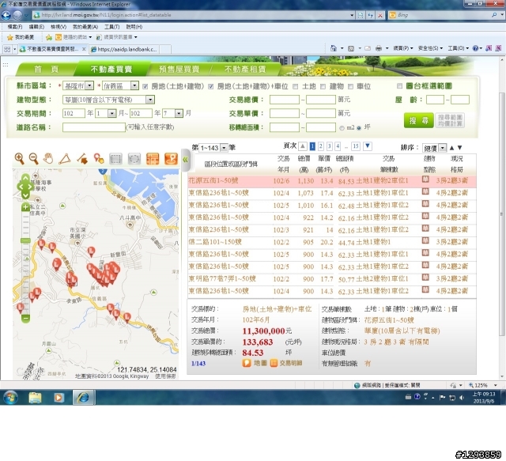Screen dimensions: 506x461
Task: Open the 工具(T) menu
Action: 111,27
